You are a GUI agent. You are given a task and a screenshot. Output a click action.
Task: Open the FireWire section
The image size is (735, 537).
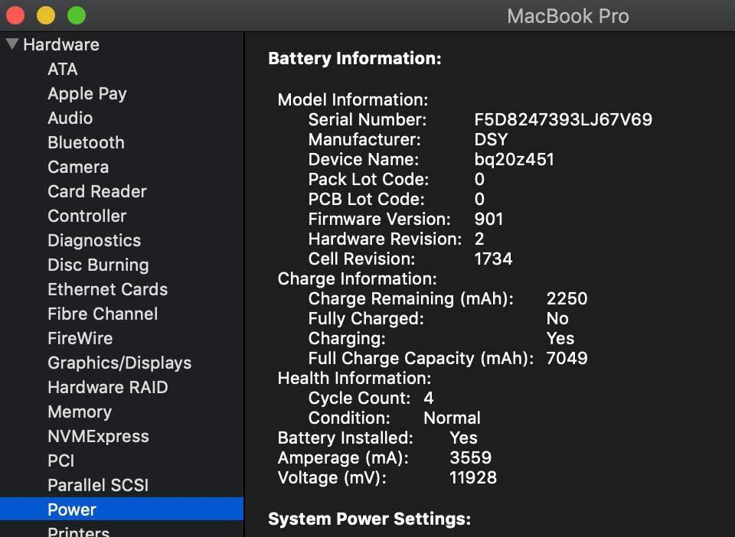80,338
